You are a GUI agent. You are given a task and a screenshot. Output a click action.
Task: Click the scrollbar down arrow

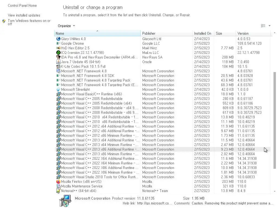[275, 191]
